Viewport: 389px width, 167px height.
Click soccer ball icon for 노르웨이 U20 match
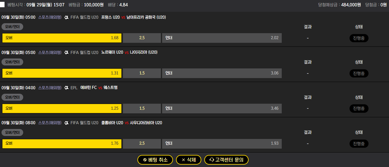click(67, 52)
